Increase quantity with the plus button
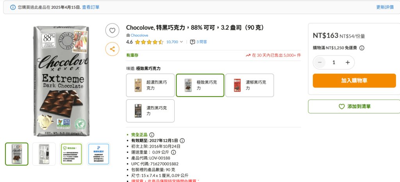Viewport: 400px width, 182px height. point(348,62)
